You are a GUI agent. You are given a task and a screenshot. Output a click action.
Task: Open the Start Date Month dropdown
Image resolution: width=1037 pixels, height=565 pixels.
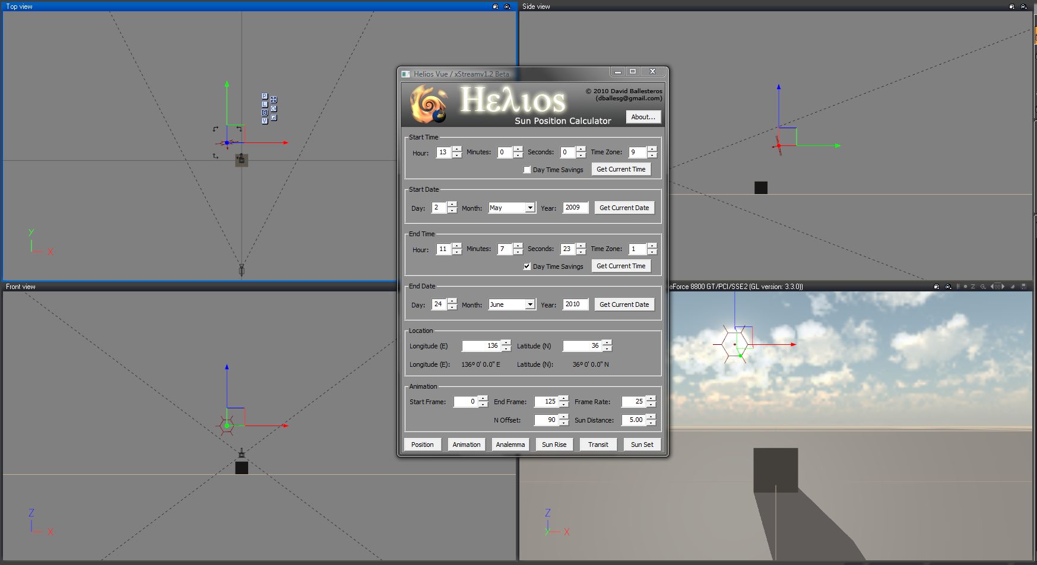529,208
